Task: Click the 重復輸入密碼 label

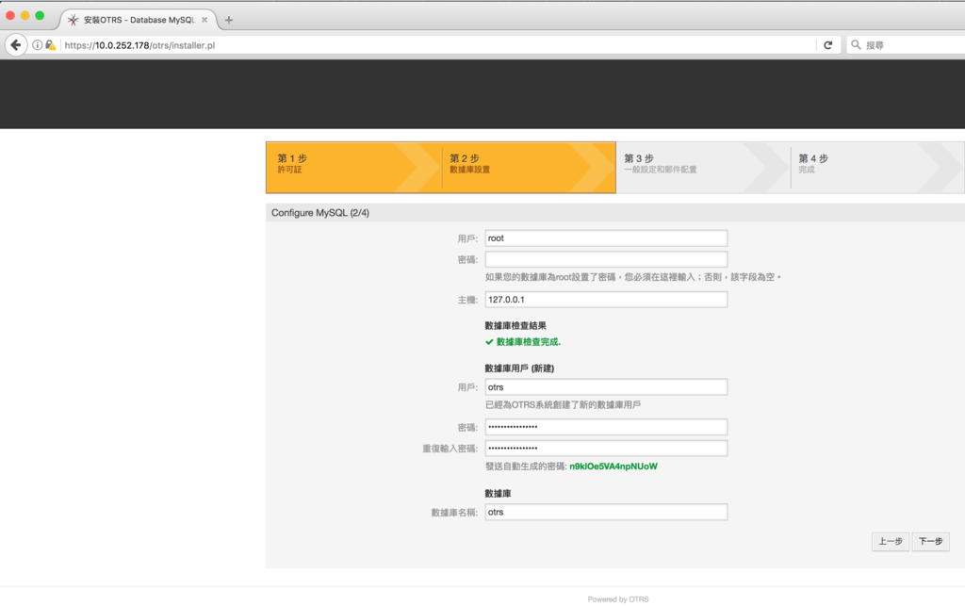Action: (x=450, y=449)
